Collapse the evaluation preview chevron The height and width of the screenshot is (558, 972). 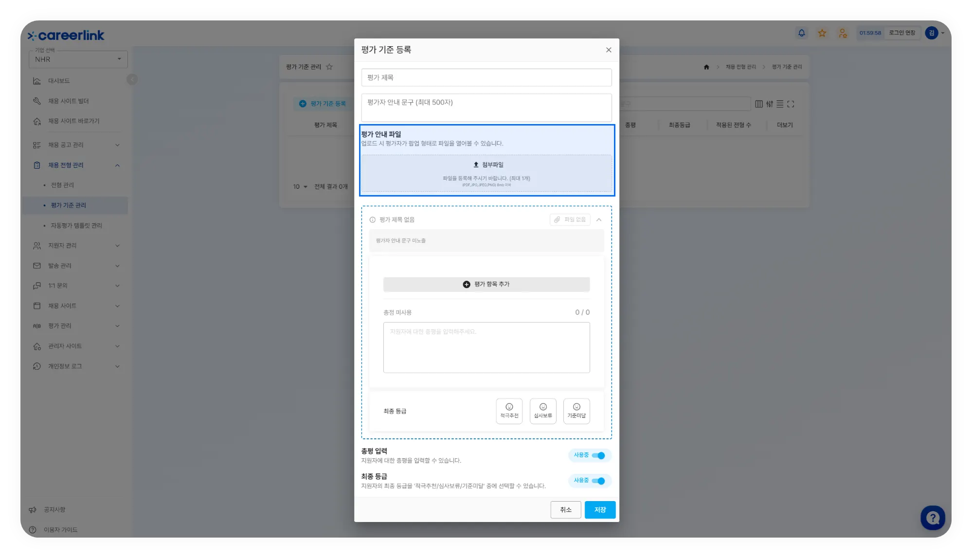599,220
